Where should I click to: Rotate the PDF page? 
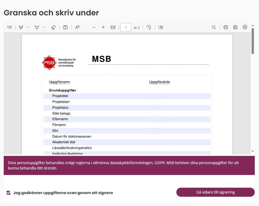tap(149, 27)
